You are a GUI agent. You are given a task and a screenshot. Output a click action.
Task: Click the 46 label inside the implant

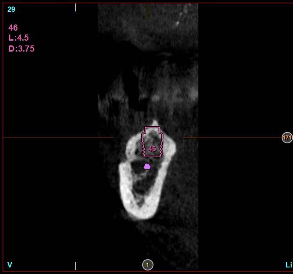pyautogui.click(x=152, y=149)
